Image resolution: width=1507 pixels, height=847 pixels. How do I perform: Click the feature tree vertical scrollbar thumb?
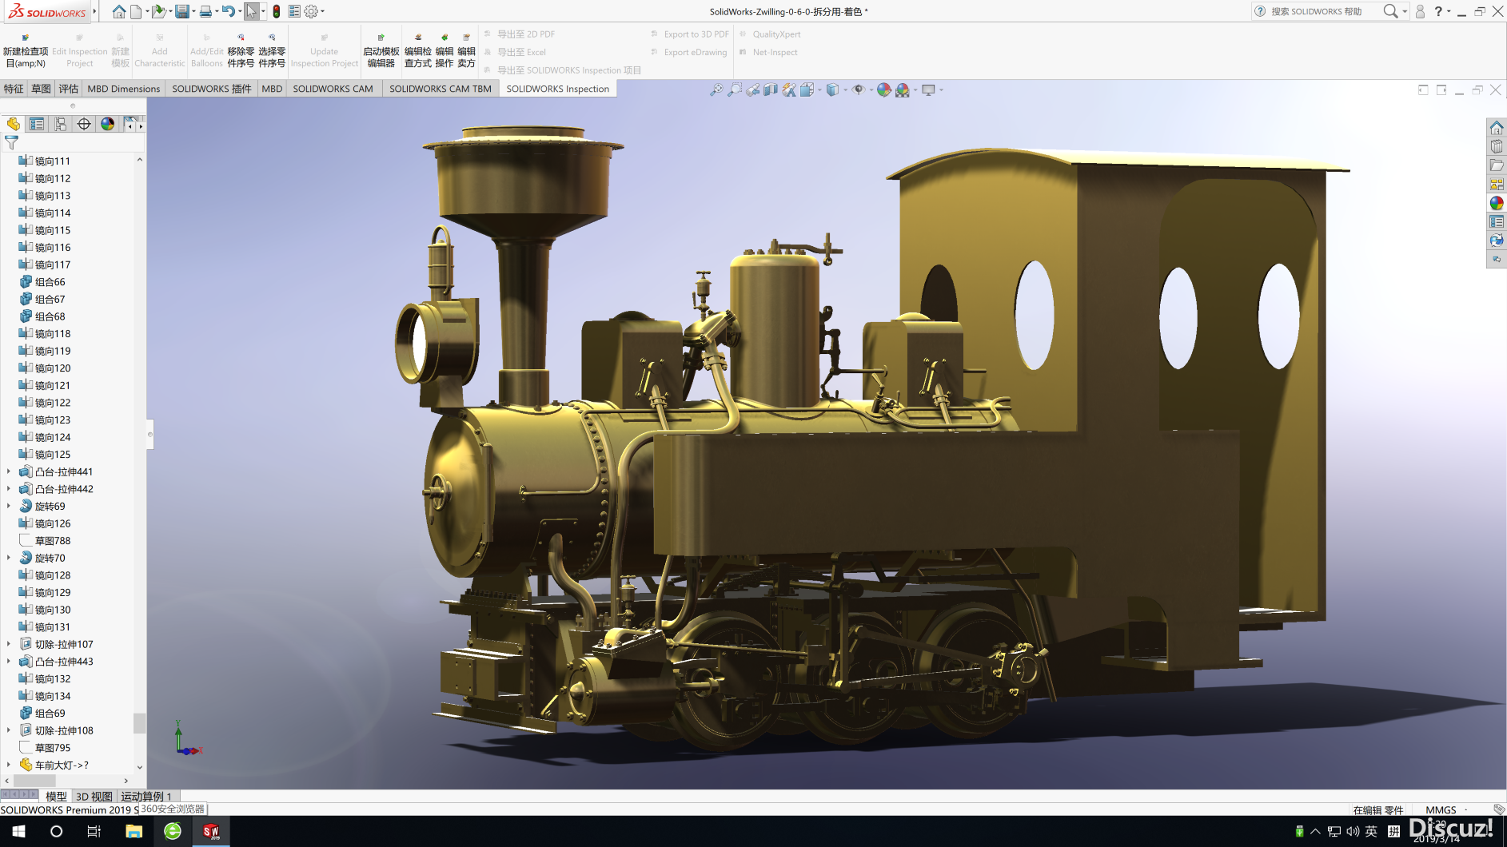coord(140,722)
